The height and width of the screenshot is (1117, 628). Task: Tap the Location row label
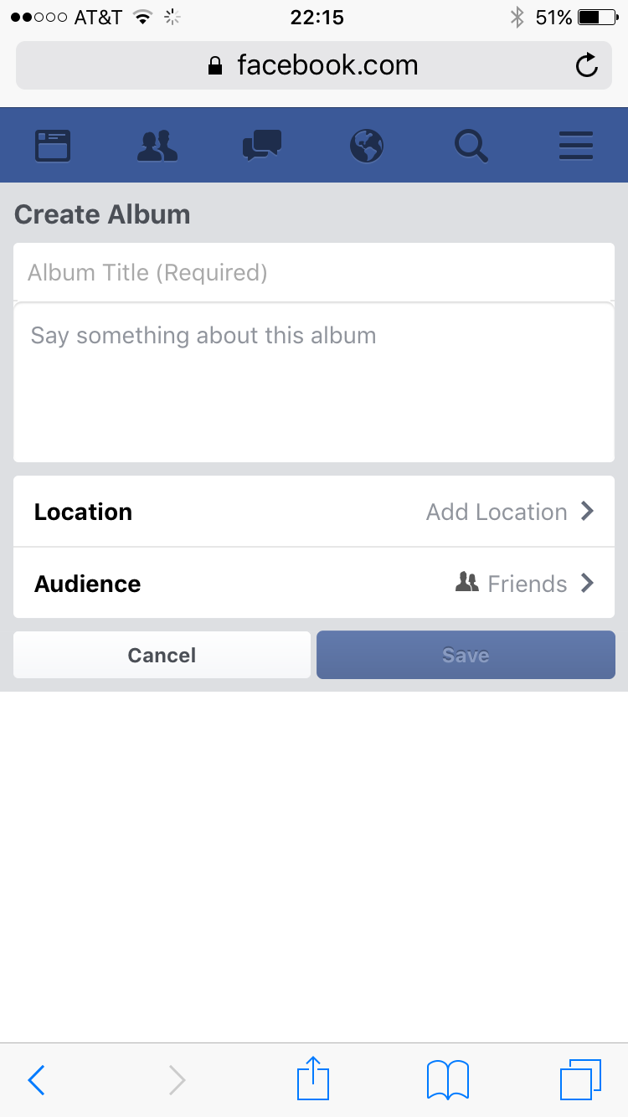click(84, 512)
